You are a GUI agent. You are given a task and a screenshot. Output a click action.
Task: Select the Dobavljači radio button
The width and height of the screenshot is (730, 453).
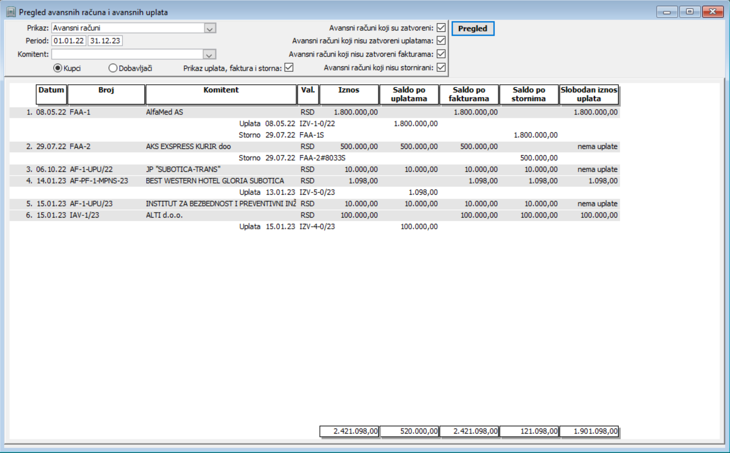[x=113, y=68]
